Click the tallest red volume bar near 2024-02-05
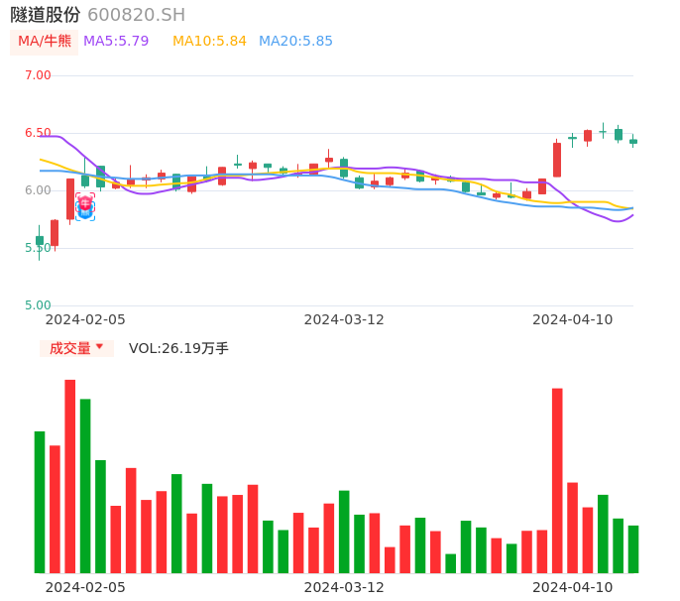The height and width of the screenshot is (601, 680). (70, 476)
